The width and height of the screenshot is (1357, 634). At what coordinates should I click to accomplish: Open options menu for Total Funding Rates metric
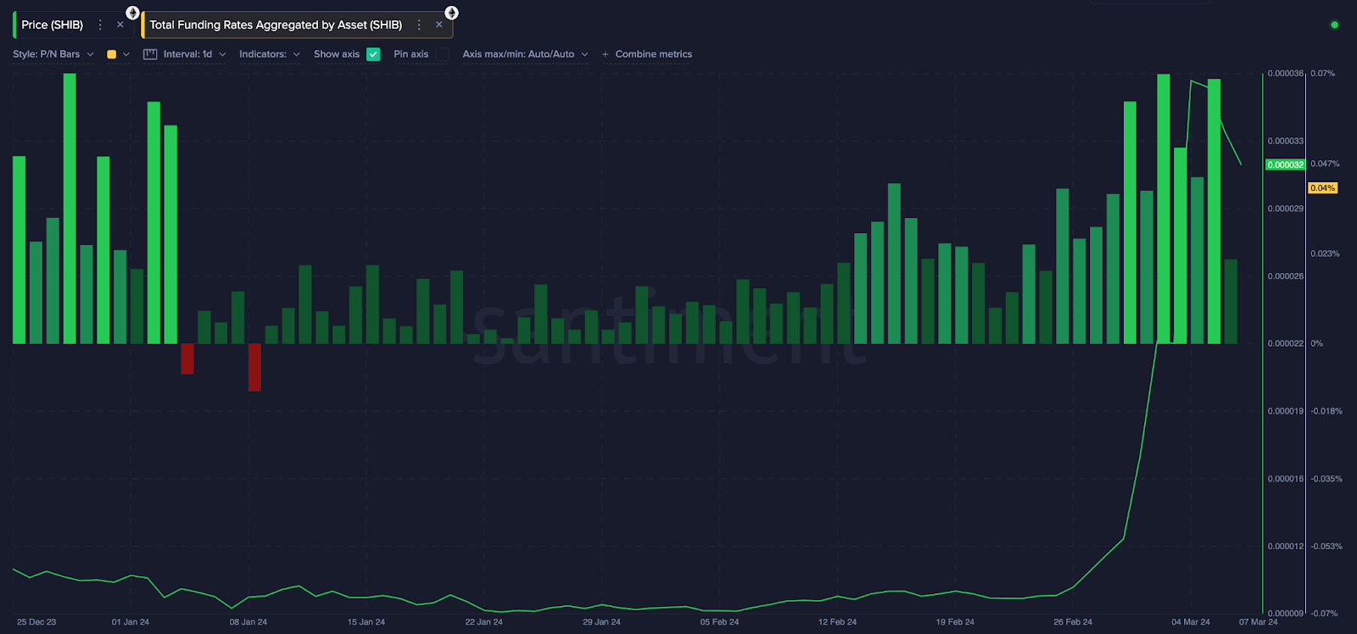click(419, 25)
